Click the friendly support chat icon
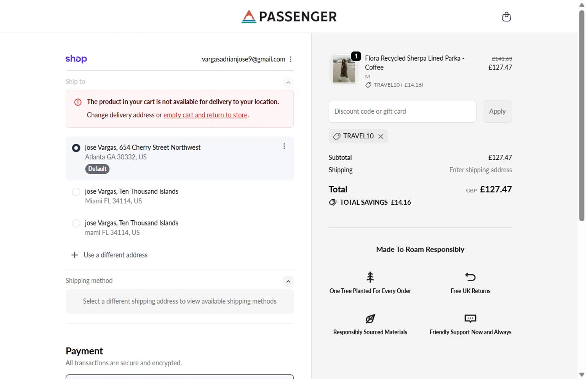This screenshot has height=379, width=586. click(470, 318)
